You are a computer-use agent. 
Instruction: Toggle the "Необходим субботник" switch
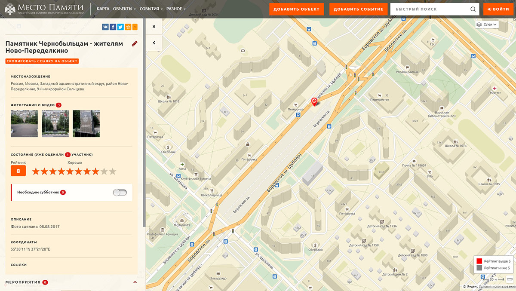(120, 192)
